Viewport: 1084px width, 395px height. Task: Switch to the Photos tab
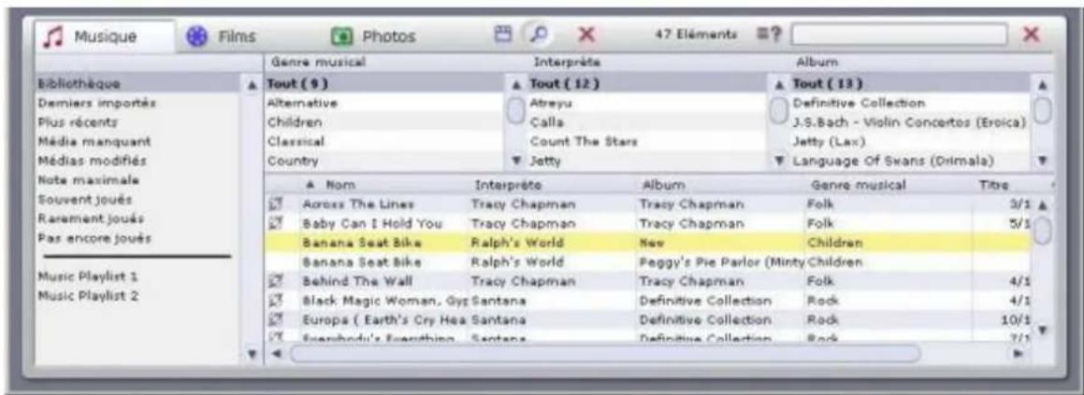click(x=374, y=35)
